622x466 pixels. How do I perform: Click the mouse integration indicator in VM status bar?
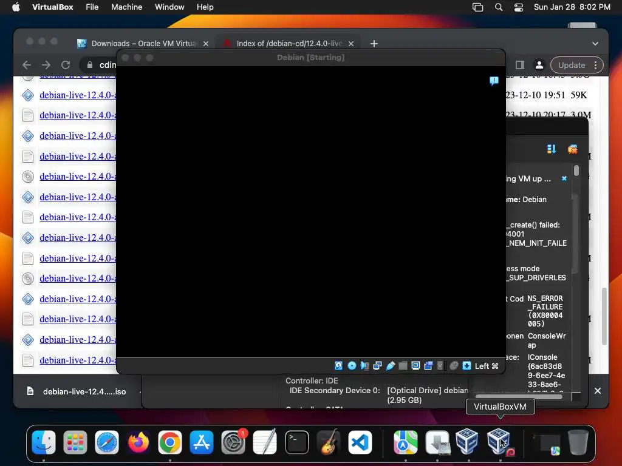click(454, 366)
